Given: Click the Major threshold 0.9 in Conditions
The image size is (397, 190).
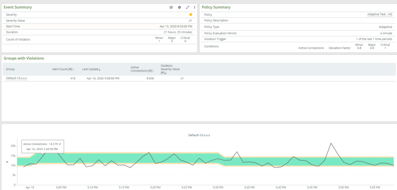Looking at the screenshot, I should click(x=372, y=48).
